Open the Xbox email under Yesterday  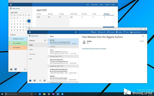63,51
